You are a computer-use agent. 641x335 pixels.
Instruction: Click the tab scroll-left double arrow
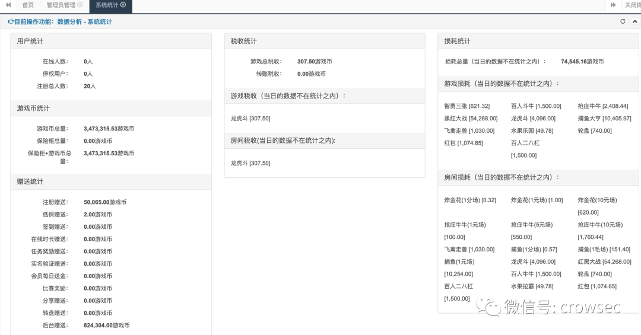coord(8,5)
